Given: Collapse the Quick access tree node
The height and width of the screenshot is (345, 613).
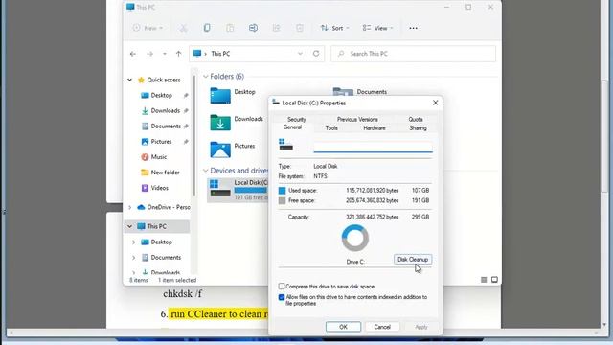Looking at the screenshot, I should point(130,80).
